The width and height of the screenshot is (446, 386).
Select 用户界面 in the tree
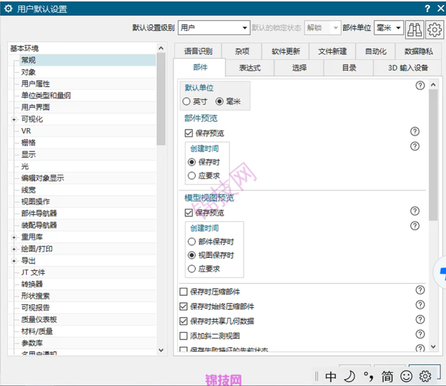35,107
